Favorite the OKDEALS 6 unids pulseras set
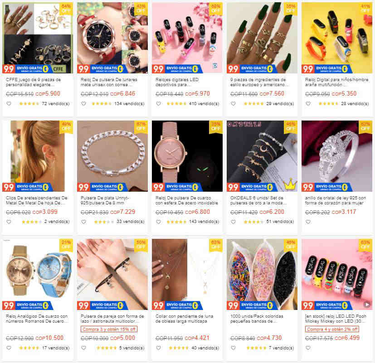The image size is (375, 363). [233, 222]
